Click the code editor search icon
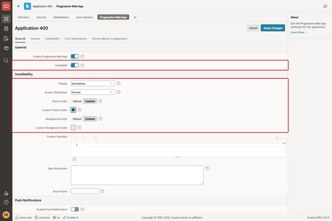This screenshot has width=332, height=221. point(96,138)
